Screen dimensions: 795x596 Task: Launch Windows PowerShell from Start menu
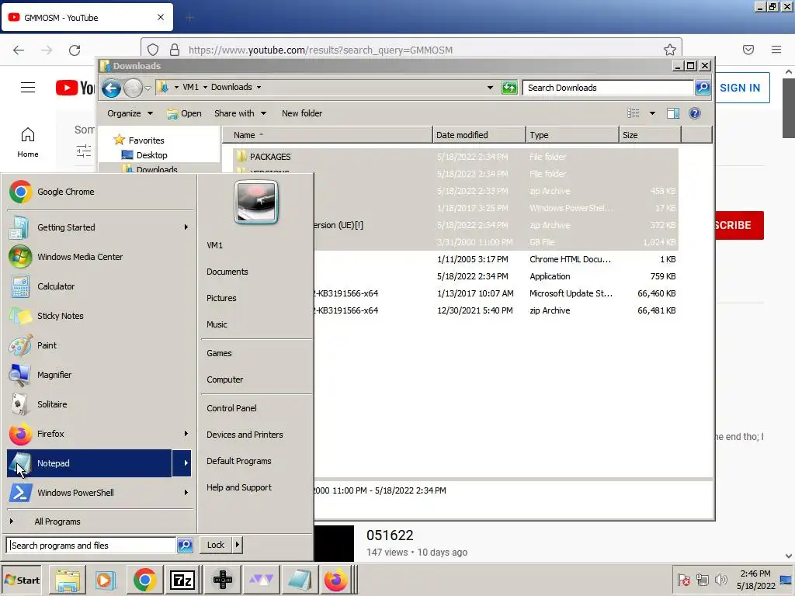point(90,493)
